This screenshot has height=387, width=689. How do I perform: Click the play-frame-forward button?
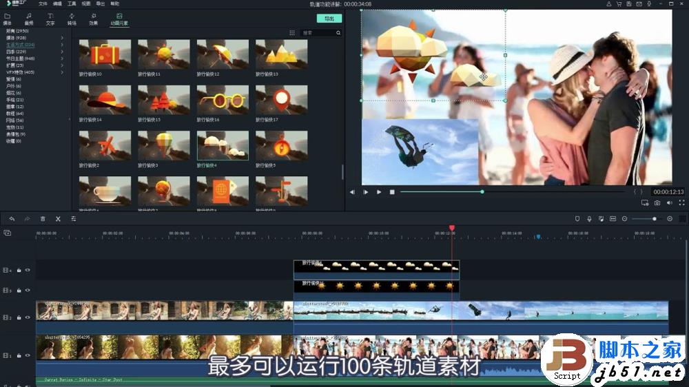click(365, 192)
